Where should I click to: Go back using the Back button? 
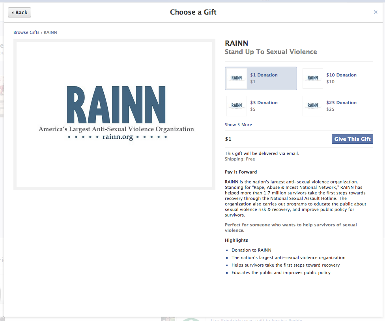(x=19, y=13)
